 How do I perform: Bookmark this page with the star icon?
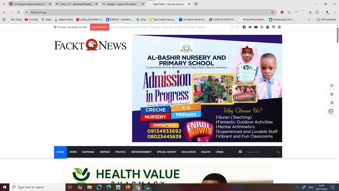tap(272, 12)
